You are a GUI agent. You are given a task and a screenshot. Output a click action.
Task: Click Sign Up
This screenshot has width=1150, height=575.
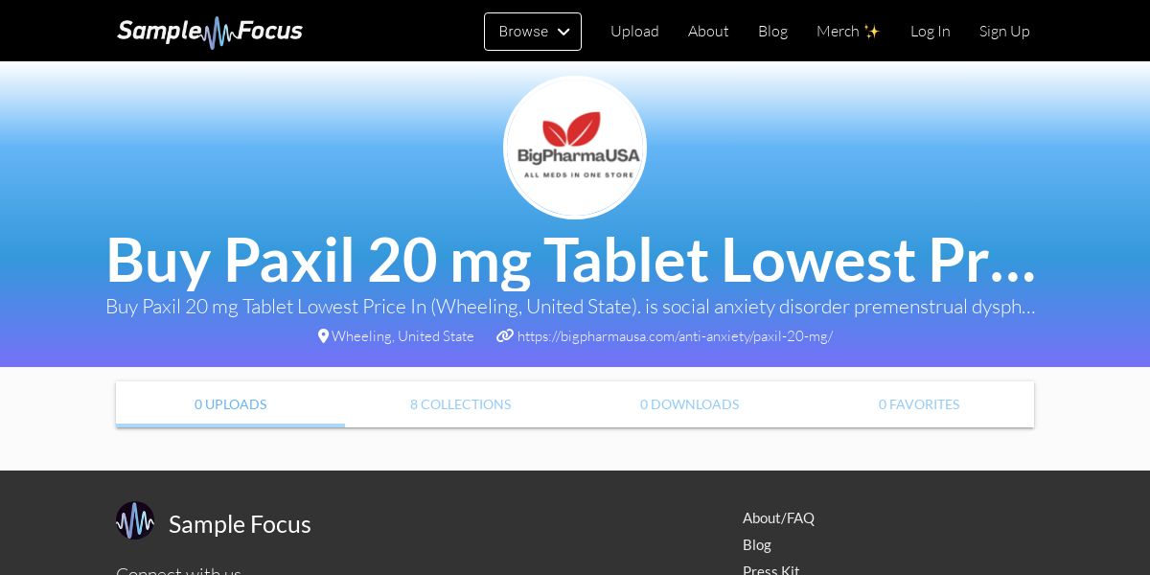point(1004,32)
